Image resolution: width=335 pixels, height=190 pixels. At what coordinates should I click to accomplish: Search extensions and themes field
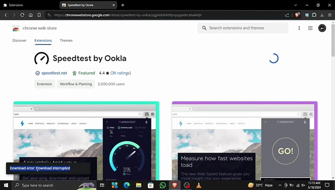pos(243,28)
